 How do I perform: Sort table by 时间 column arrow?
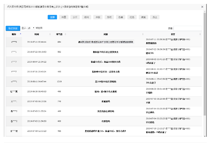tap(50, 34)
